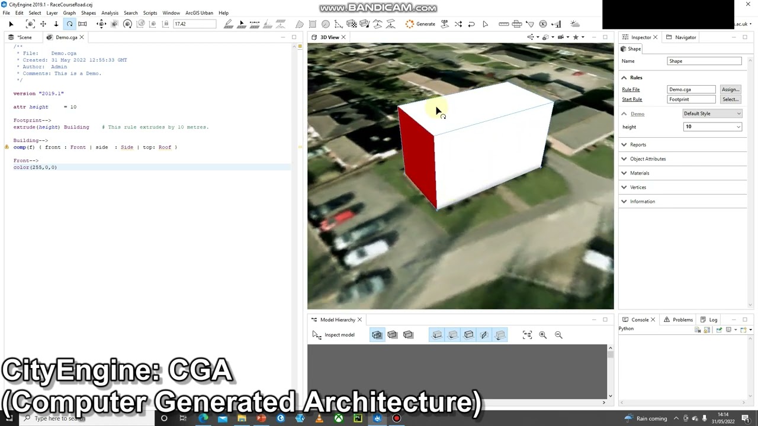Activate the Frame selection tool

[30, 24]
